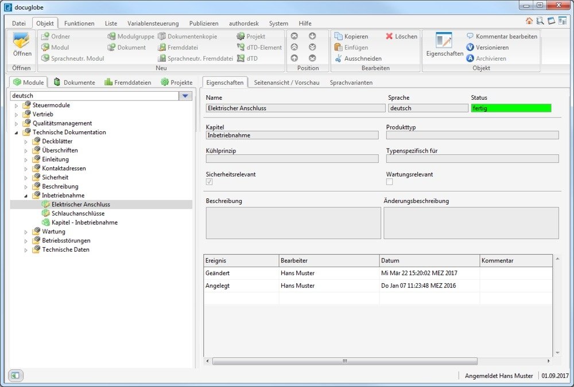Click Kommentar bearbeiten speech bubble icon
The image size is (574, 387).
click(x=470, y=36)
